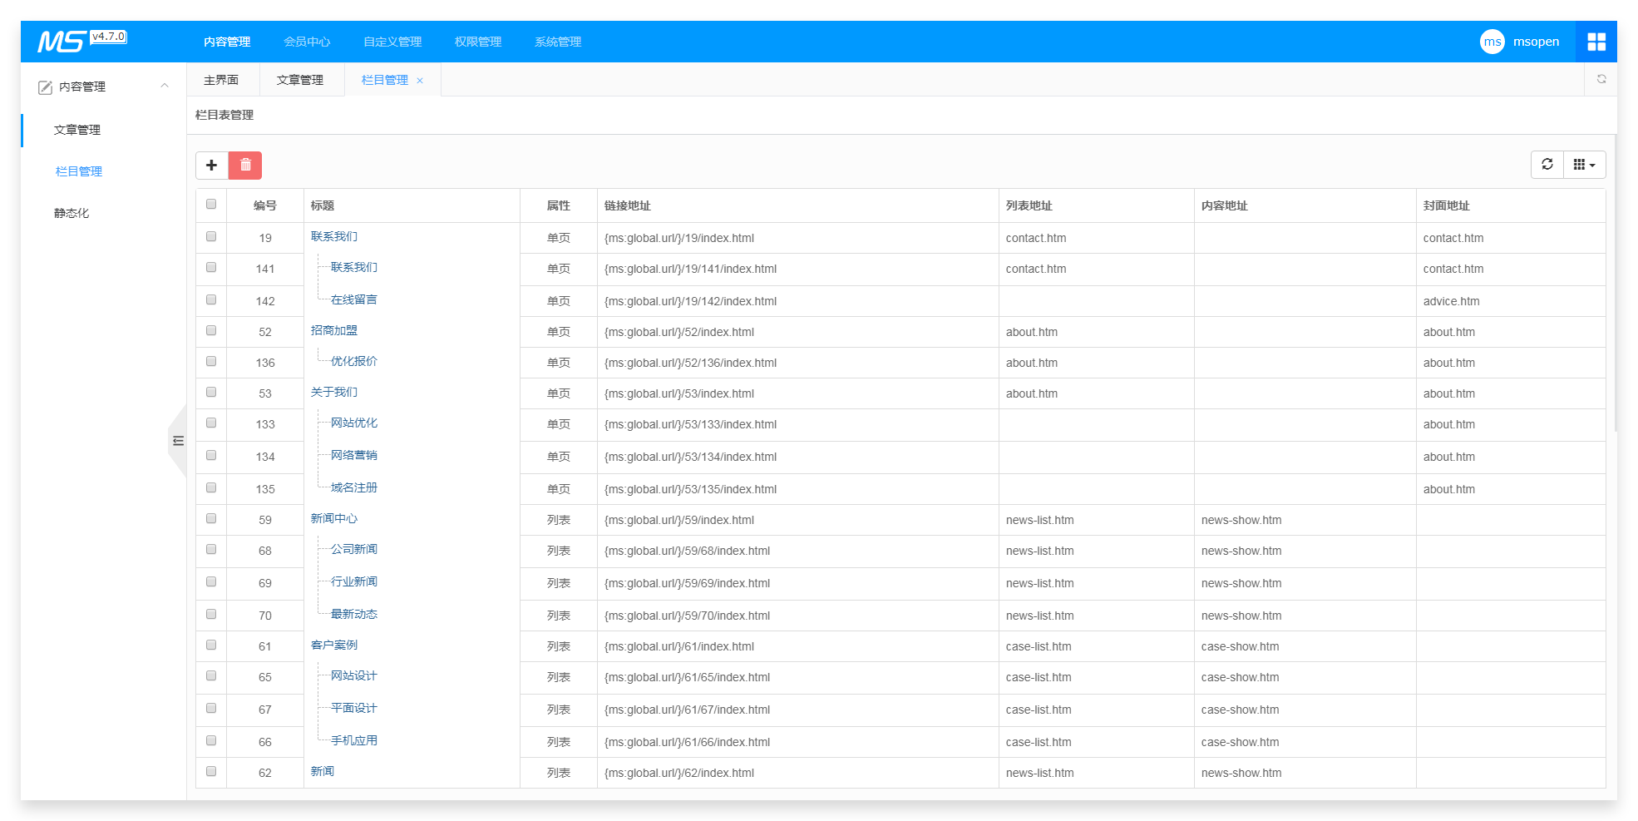Click the 编号 column header
1638x821 pixels.
tap(265, 205)
